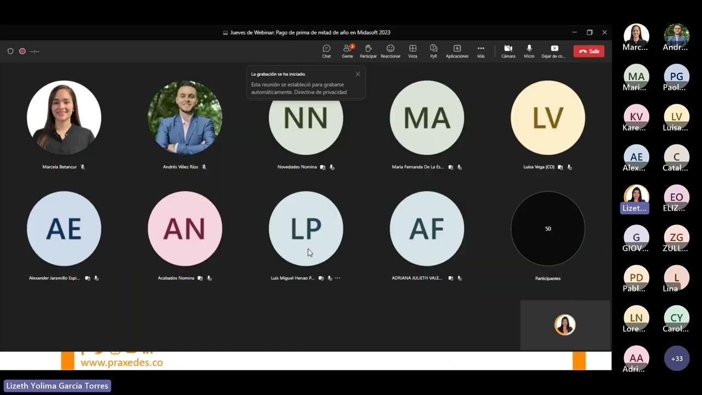Select the LP Luis Miguel Henao avatar
This screenshot has width=702, height=395.
tap(306, 229)
